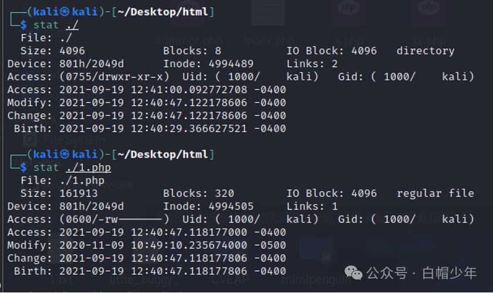Viewport: 493px width, 293px height.
Task: Click the first ~/Desktop/html prompt path
Action: (163, 12)
